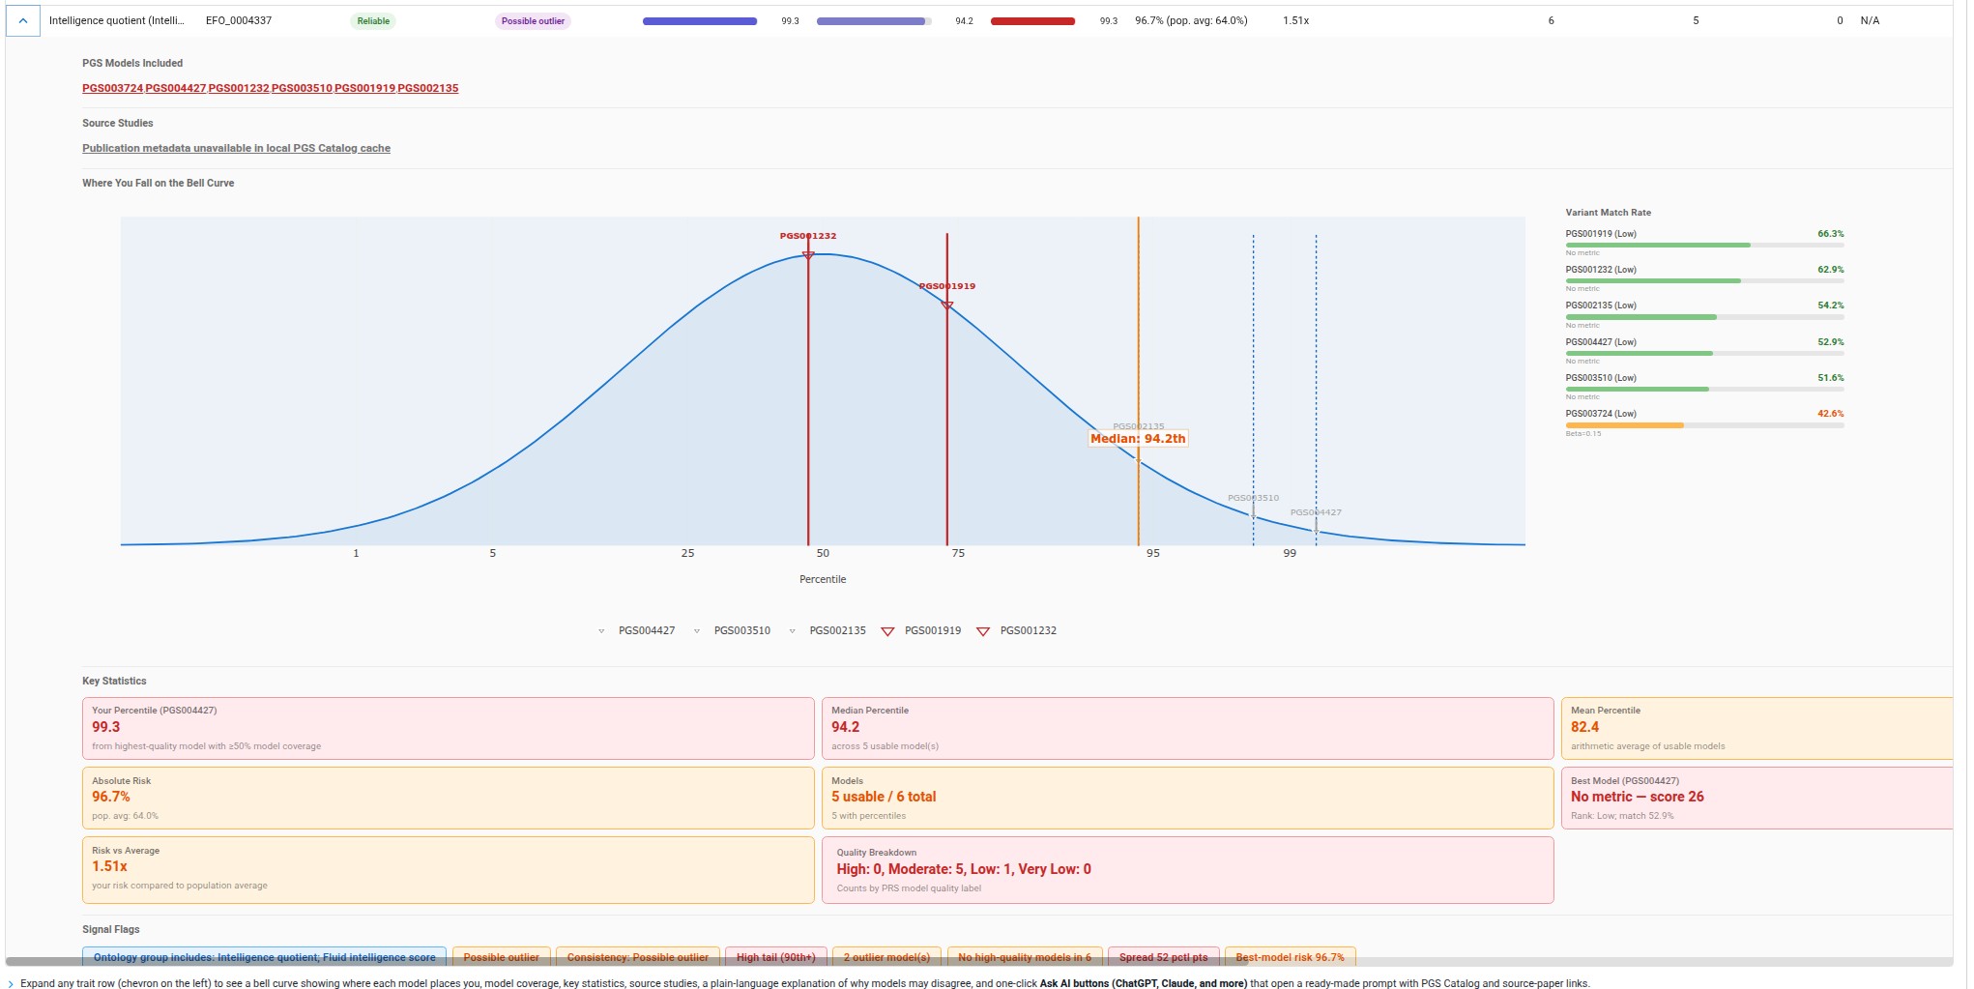
Task: Click the Possible outlier badge in trait row
Action: click(x=533, y=21)
